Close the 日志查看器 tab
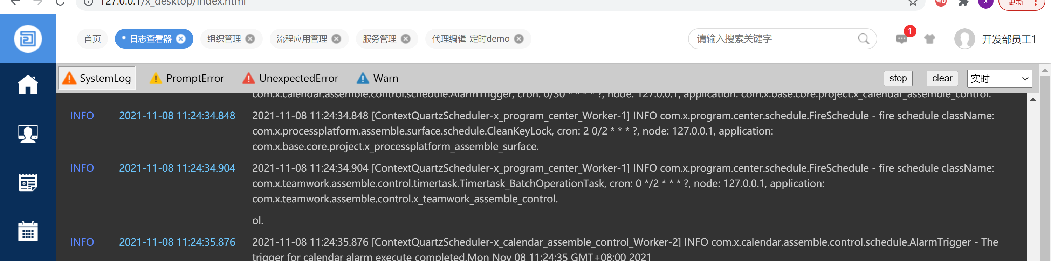 point(181,39)
